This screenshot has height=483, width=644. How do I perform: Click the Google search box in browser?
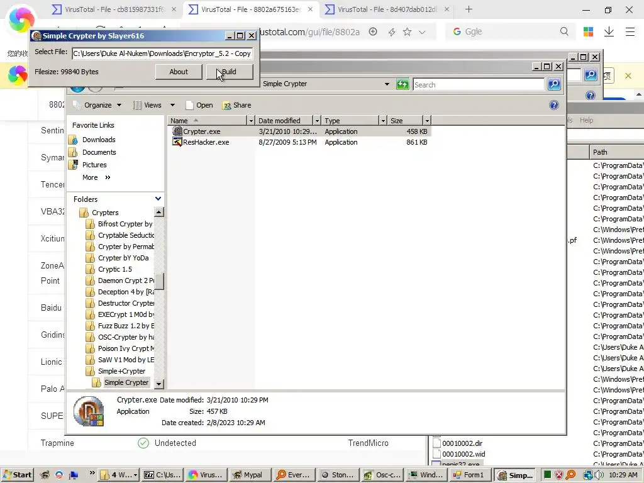click(x=509, y=31)
